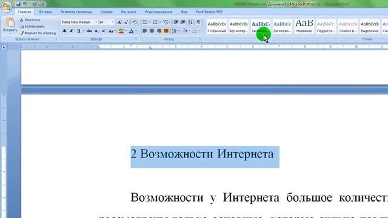388x218 pixels.
Task: Apply strikethrough to the selection
Action: [89, 31]
